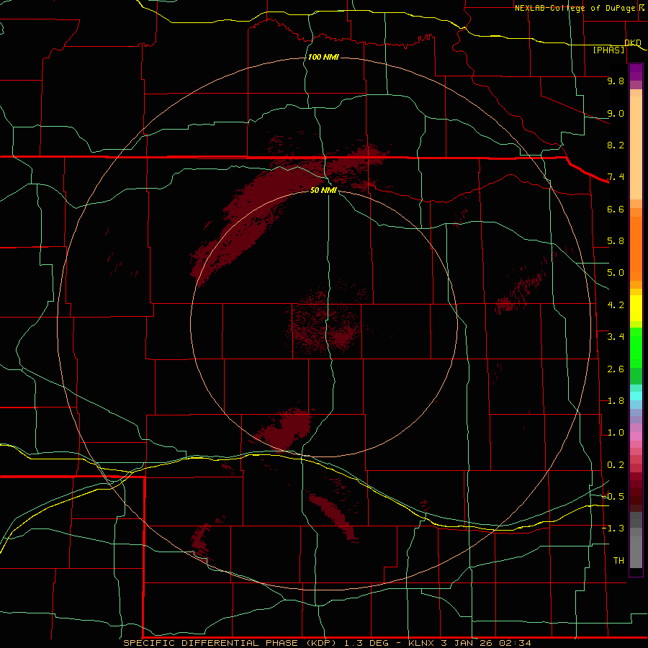Pick the bright green segment of the color bar

(x=636, y=348)
